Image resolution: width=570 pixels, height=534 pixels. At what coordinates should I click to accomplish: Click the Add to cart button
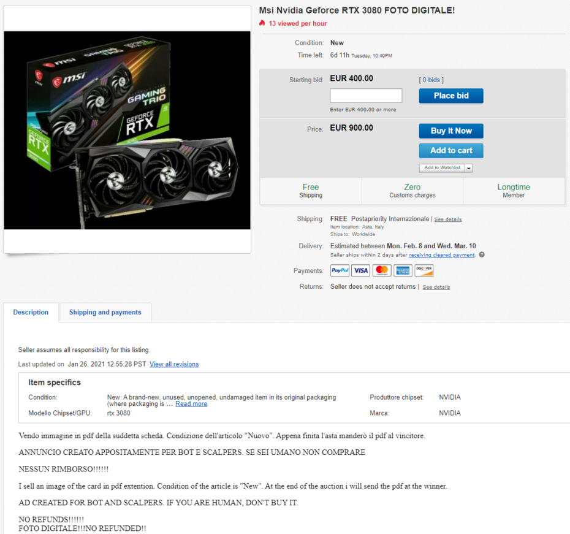[451, 150]
